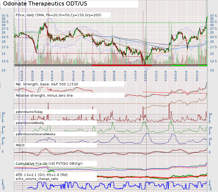
Task: Select the Cumulative Fce Idx PVT OBV label
Action: [x=49, y=163]
